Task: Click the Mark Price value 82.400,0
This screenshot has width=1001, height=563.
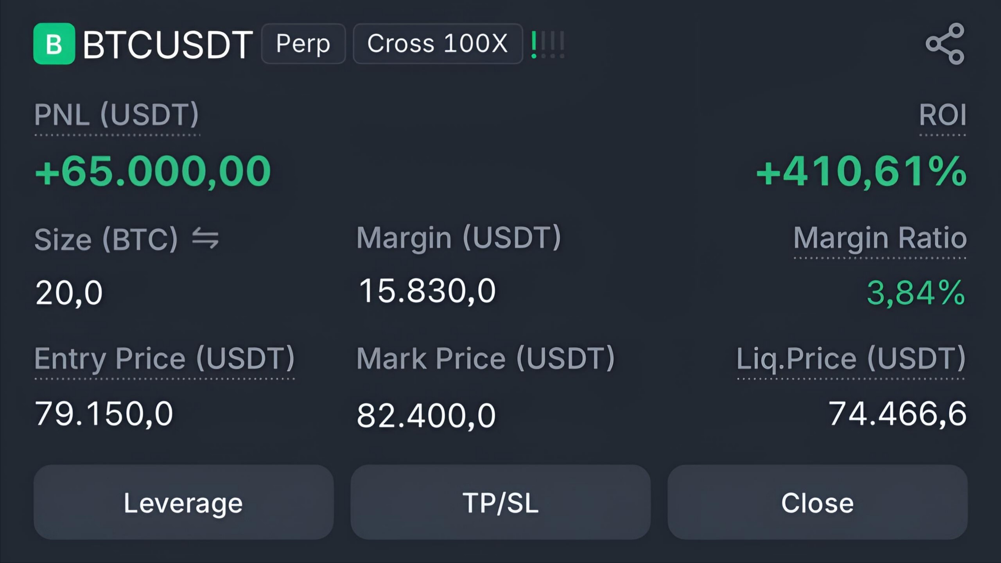Action: coord(426,415)
